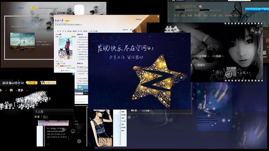Viewport: 269px width, 151px height.
Task: Click the colored level icons under the avatar
Action: click(x=65, y=66)
